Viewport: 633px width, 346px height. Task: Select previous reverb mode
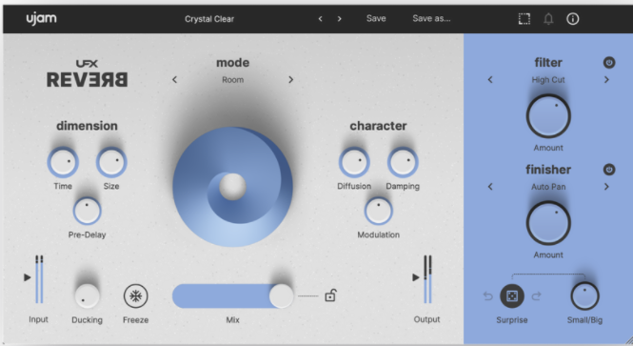[174, 80]
